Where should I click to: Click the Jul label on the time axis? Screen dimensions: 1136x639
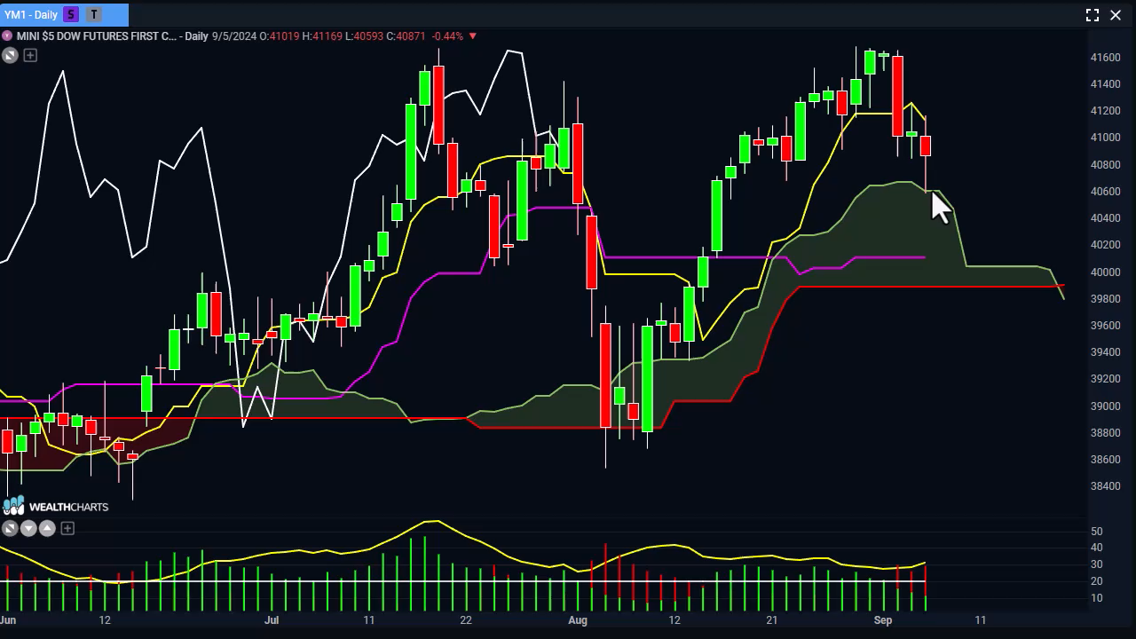click(x=272, y=620)
